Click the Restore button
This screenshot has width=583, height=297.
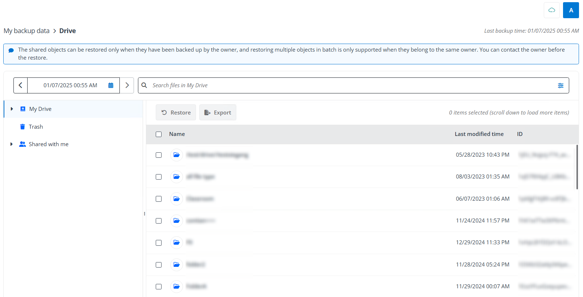click(x=176, y=113)
